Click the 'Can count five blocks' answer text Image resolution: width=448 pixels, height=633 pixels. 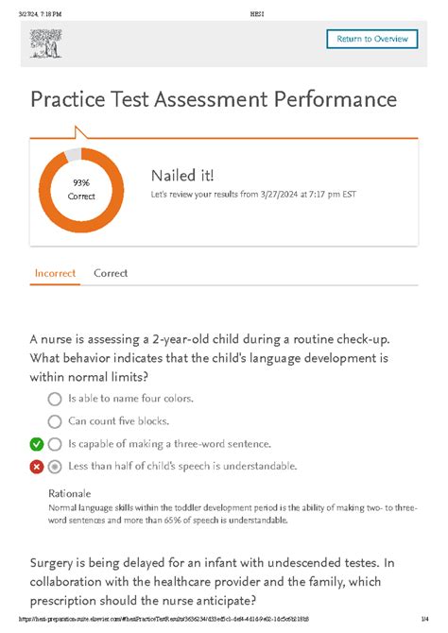pyautogui.click(x=119, y=421)
